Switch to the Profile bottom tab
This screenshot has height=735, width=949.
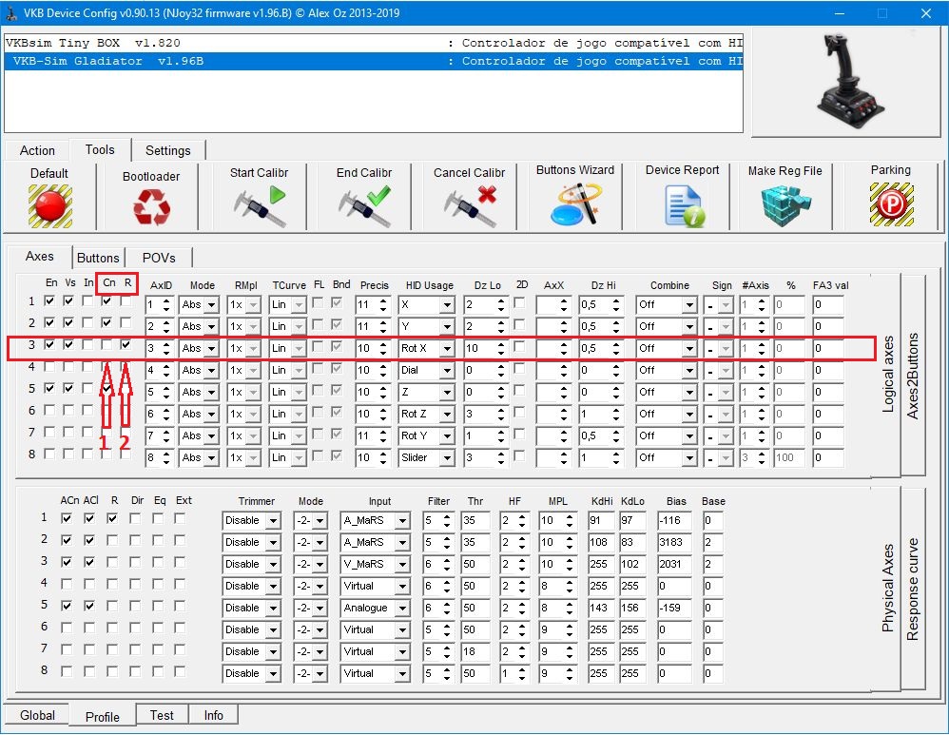coord(103,717)
